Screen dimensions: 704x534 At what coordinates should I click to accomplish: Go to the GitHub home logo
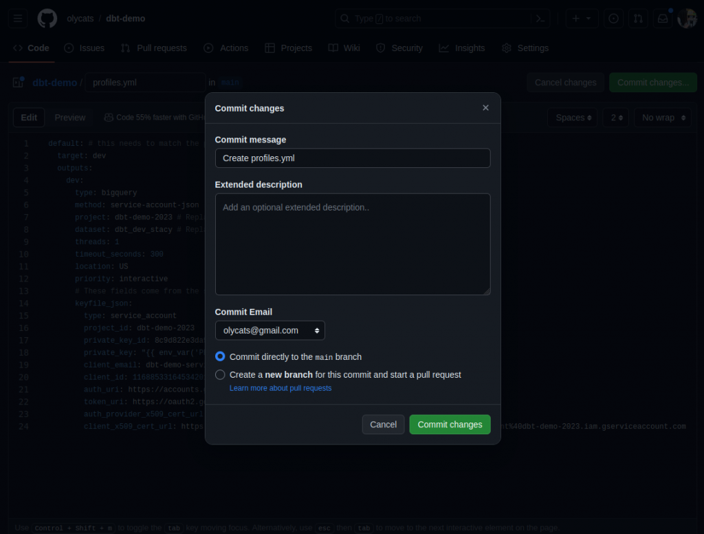click(47, 19)
